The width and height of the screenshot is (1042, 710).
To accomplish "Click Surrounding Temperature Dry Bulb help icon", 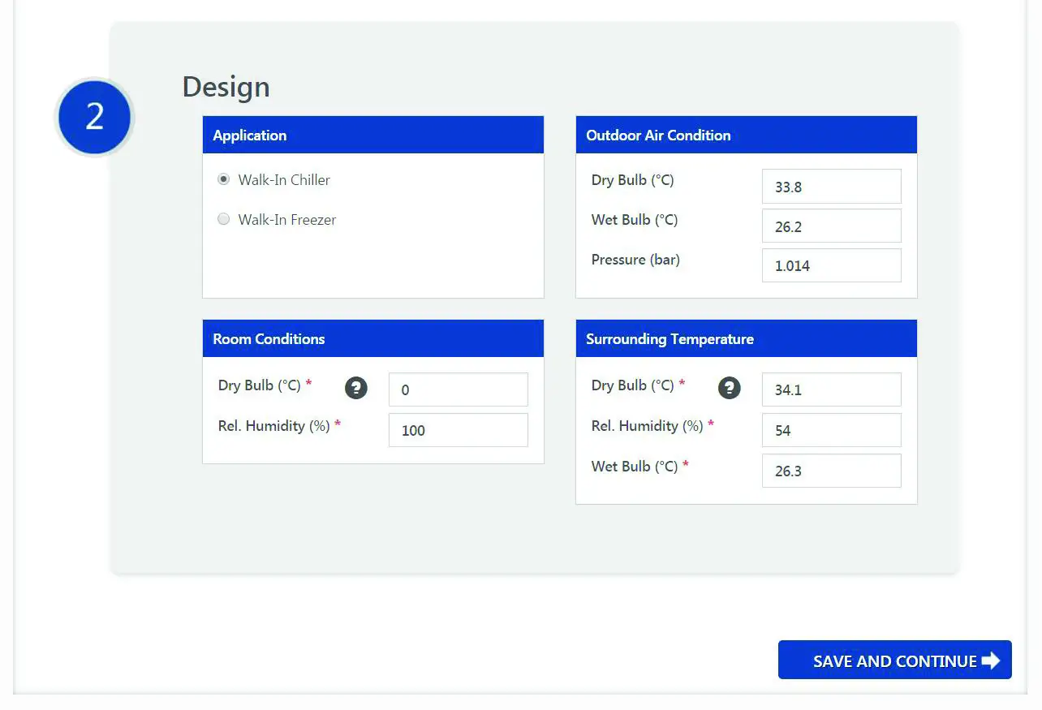I will [730, 388].
